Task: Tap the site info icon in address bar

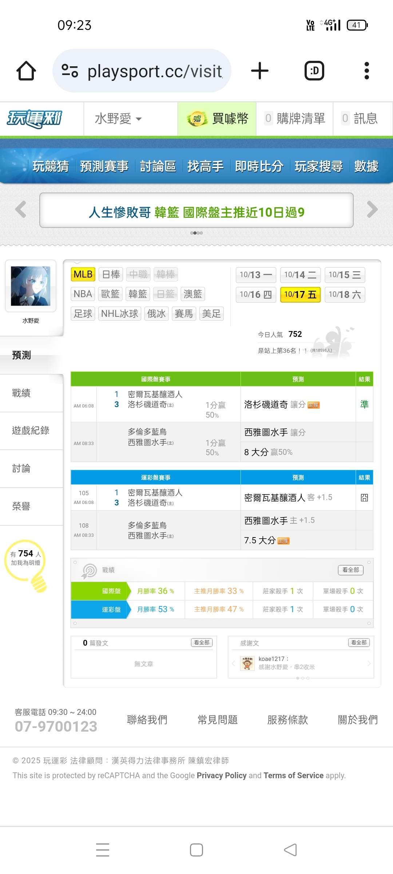Action: (70, 71)
